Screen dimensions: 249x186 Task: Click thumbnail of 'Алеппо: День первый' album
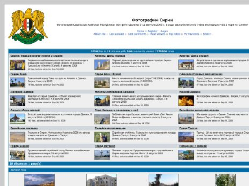(x=102, y=65)
